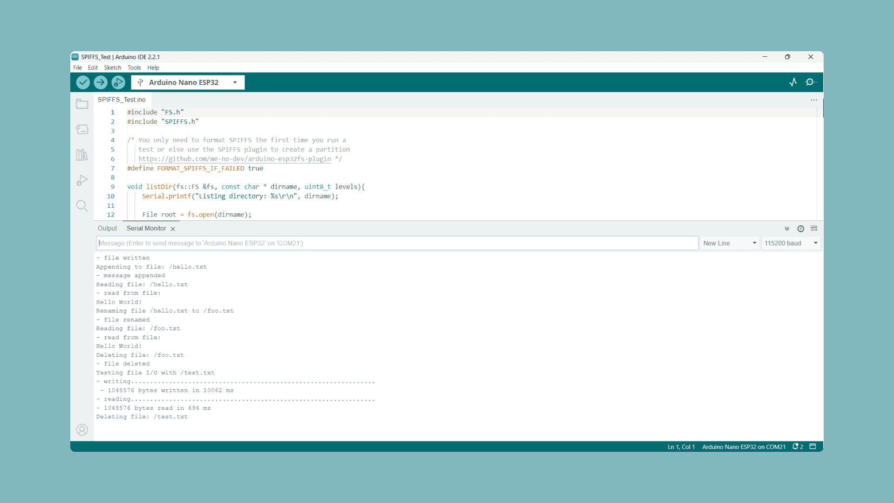Open the Boards Manager sidebar icon
This screenshot has width=894, height=503.
(82, 129)
